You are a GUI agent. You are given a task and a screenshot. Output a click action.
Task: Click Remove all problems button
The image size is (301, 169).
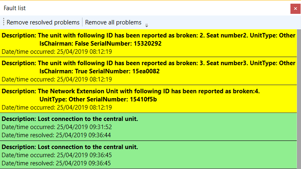[113, 22]
